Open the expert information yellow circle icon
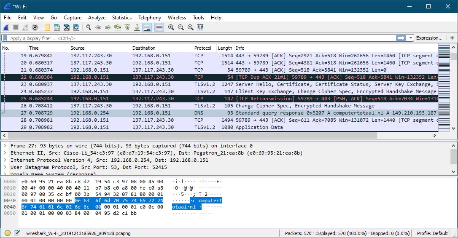 8,233
